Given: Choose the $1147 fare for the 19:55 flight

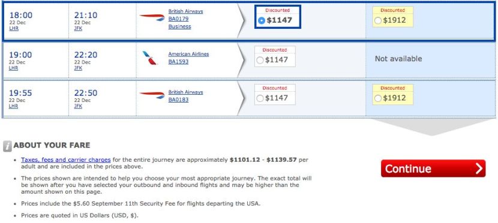Looking at the screenshot, I should click(x=260, y=98).
